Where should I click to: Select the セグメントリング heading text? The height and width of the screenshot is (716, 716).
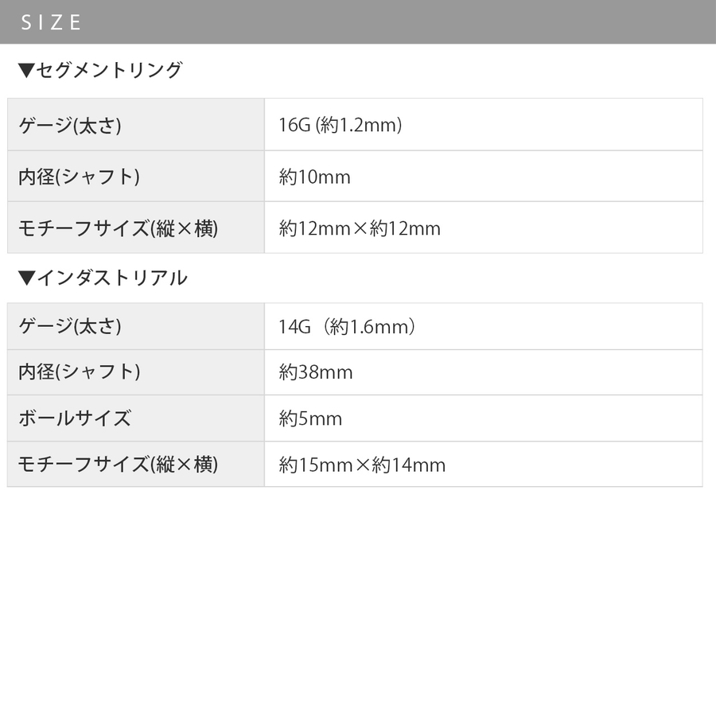point(109,71)
